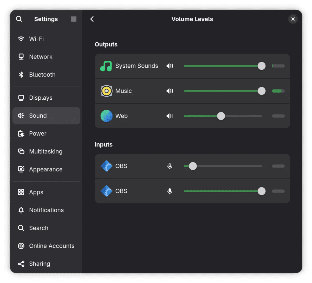Mute the second OBS microphone input

tap(170, 191)
